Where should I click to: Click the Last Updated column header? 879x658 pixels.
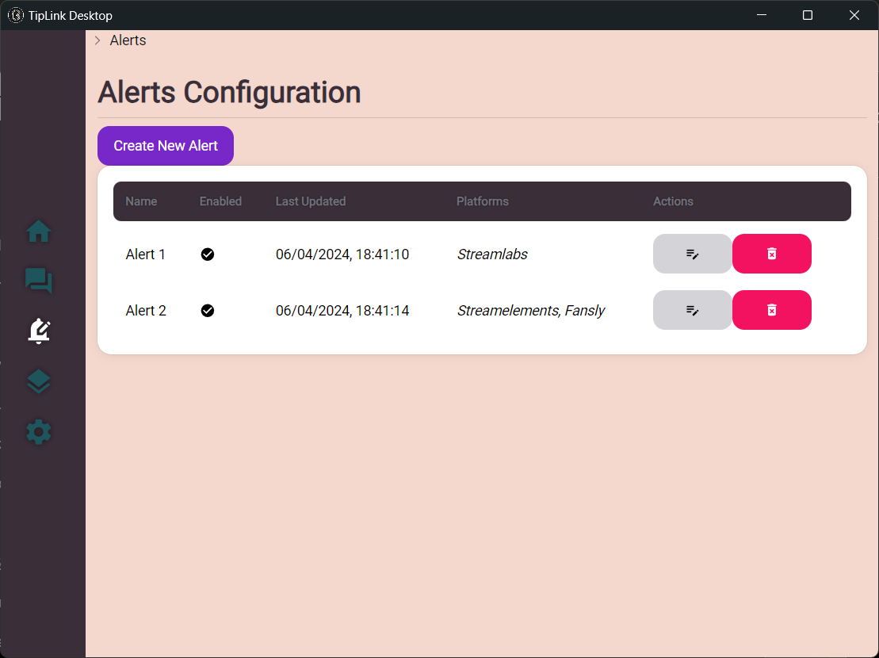click(311, 201)
